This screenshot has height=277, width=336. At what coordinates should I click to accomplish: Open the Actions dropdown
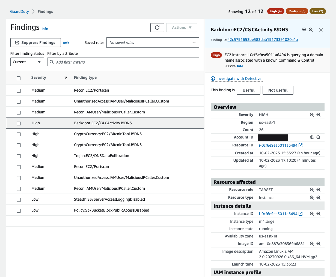pyautogui.click(x=182, y=28)
